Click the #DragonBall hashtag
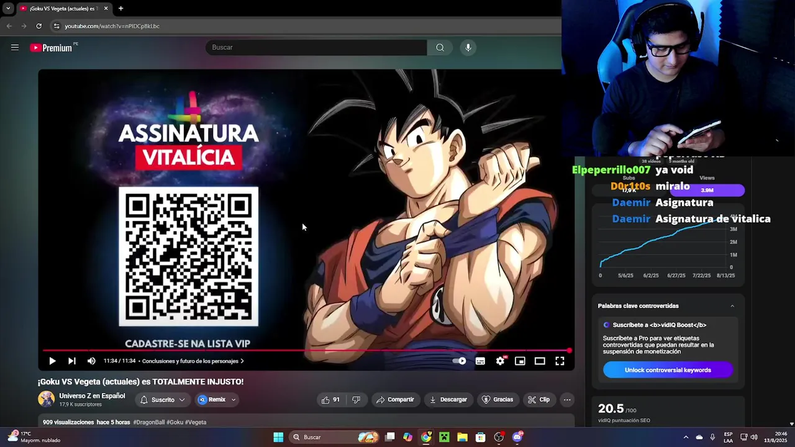 tap(149, 422)
